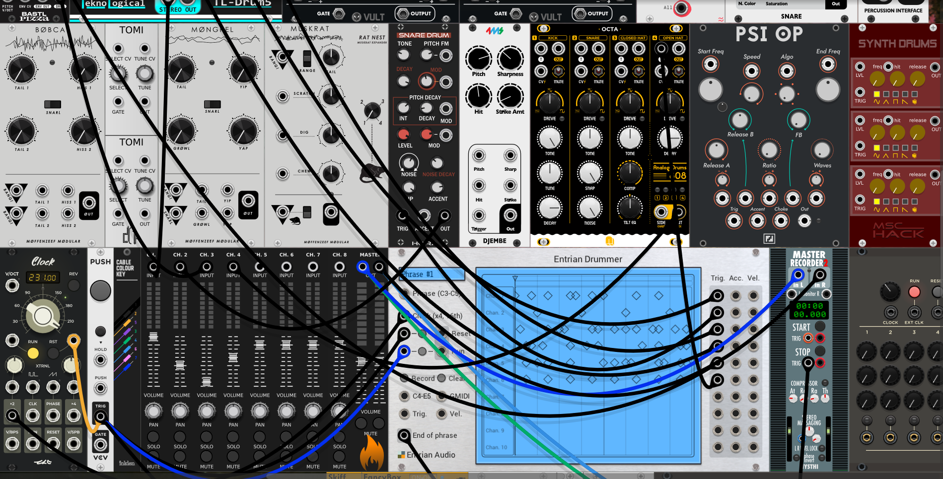This screenshot has height=479, width=943.
Task: Click the CH. 3 PAN knob on the mixer
Action: click(207, 411)
